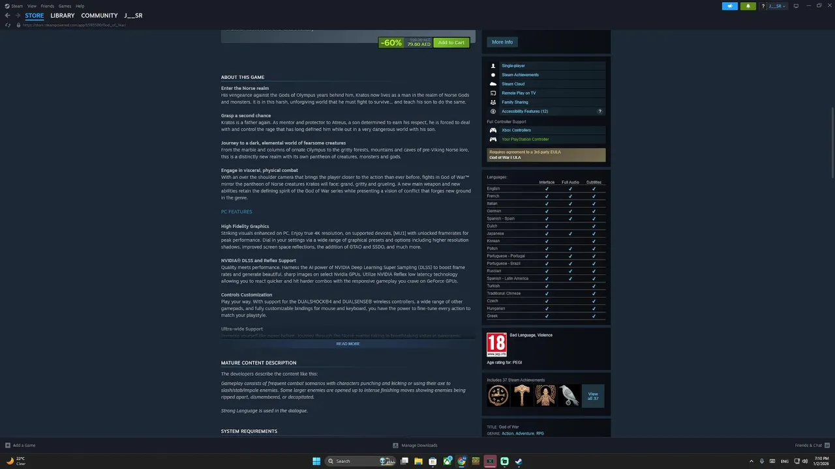Click the PEGI 18 rating image
The image size is (835, 469).
point(496,345)
